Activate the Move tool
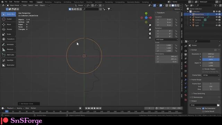The image size is (222, 125). [x=8, y=25]
